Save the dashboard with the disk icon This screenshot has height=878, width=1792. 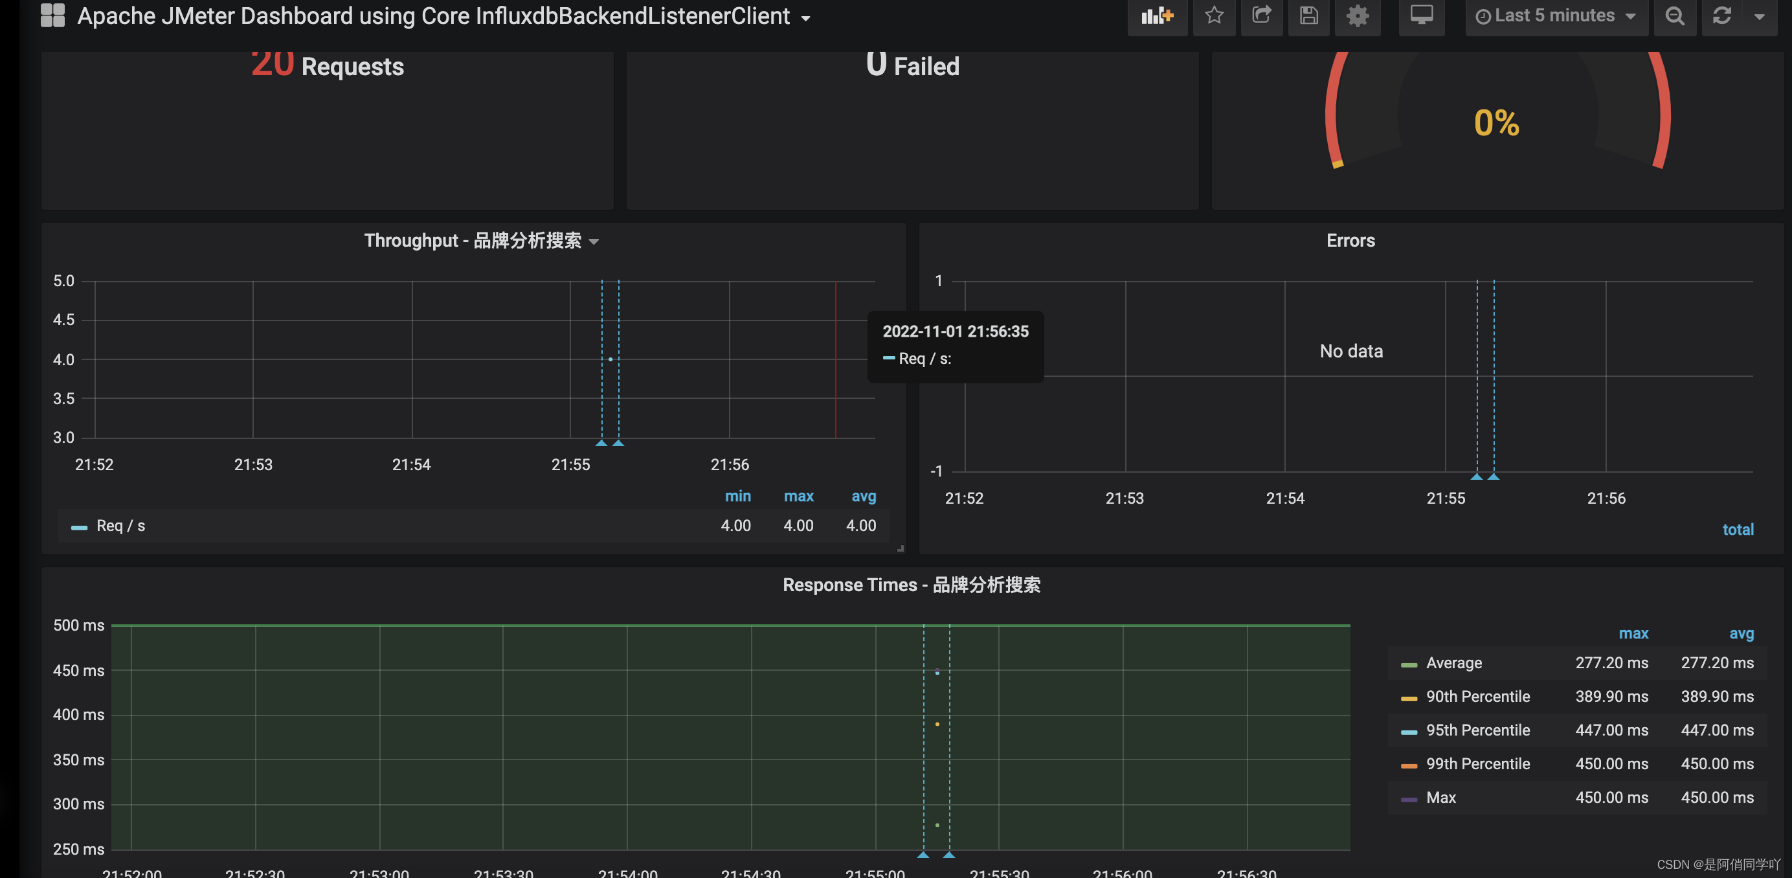click(1308, 16)
